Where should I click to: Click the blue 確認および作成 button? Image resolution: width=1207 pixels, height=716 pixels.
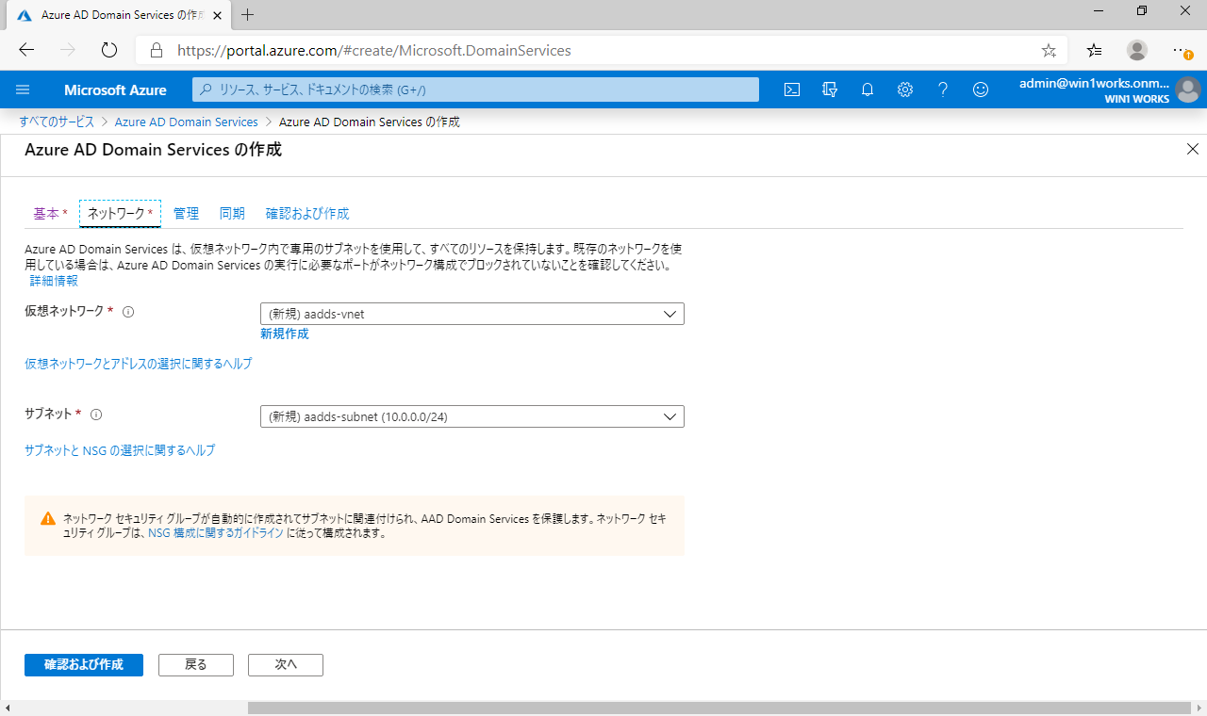tap(84, 664)
